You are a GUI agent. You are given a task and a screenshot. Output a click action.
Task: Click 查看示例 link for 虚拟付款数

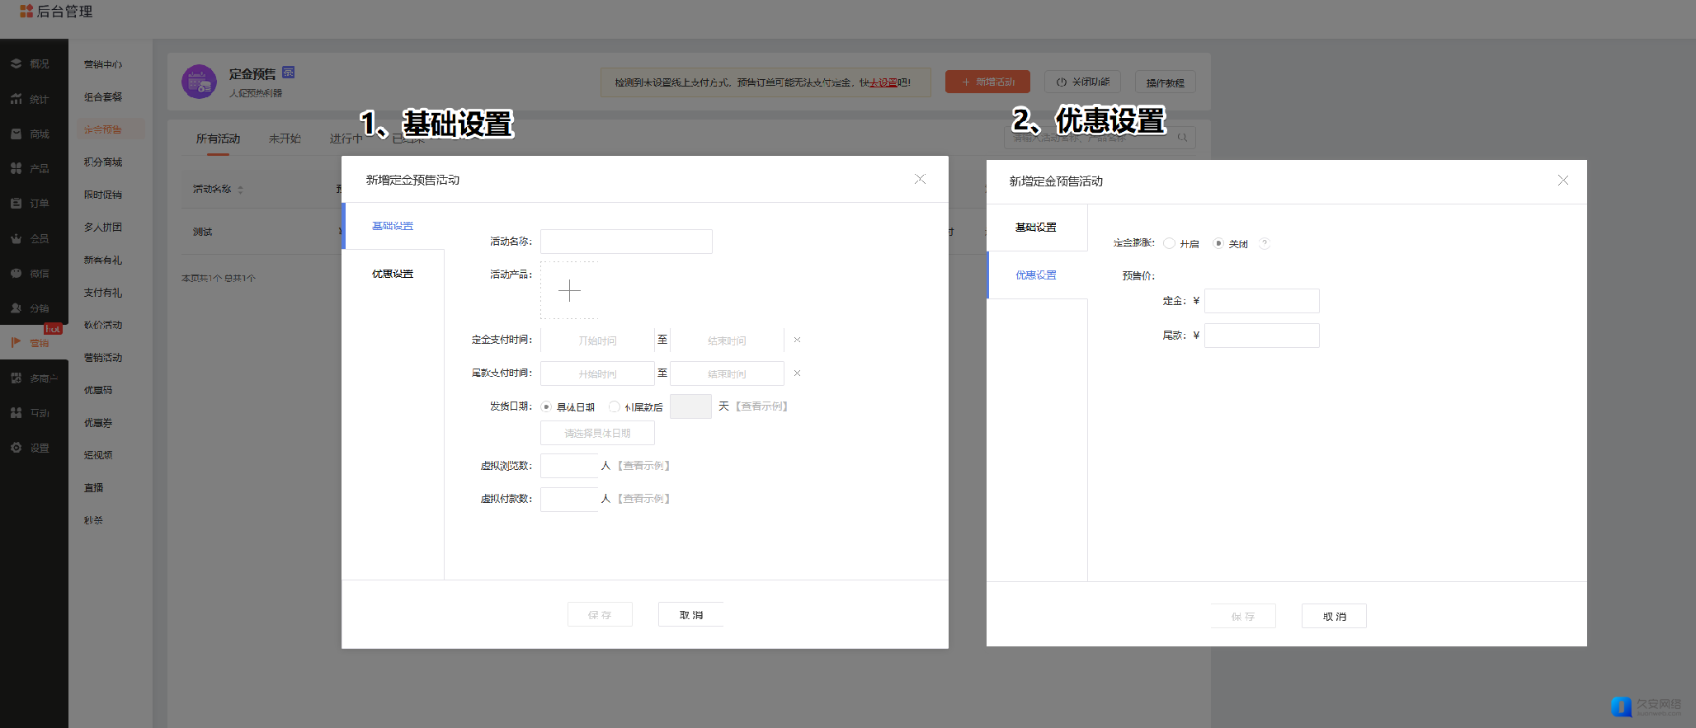click(x=643, y=499)
